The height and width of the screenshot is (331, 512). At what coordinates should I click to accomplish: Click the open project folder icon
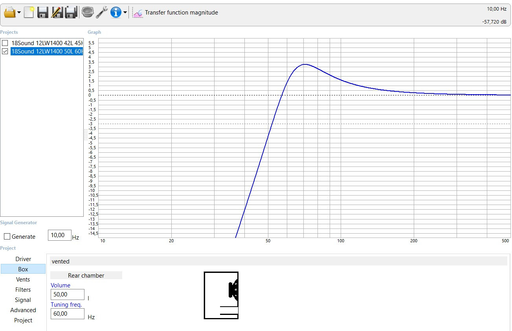[x=9, y=13]
